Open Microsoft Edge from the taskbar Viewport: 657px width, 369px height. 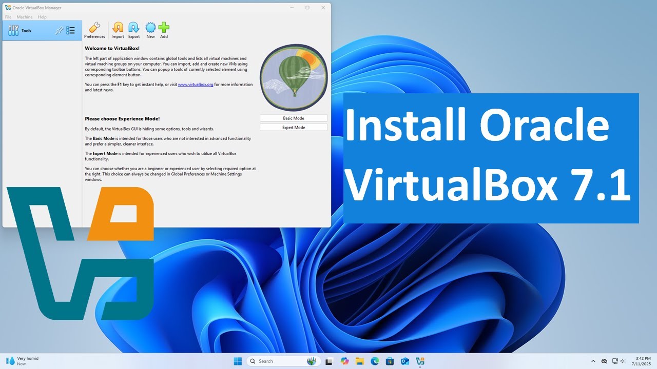375,361
